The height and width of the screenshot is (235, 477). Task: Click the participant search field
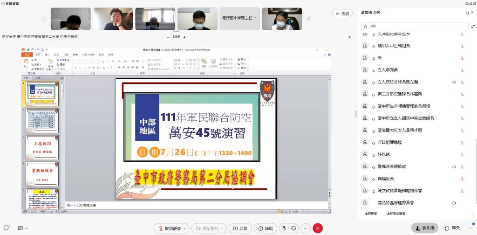[415, 26]
